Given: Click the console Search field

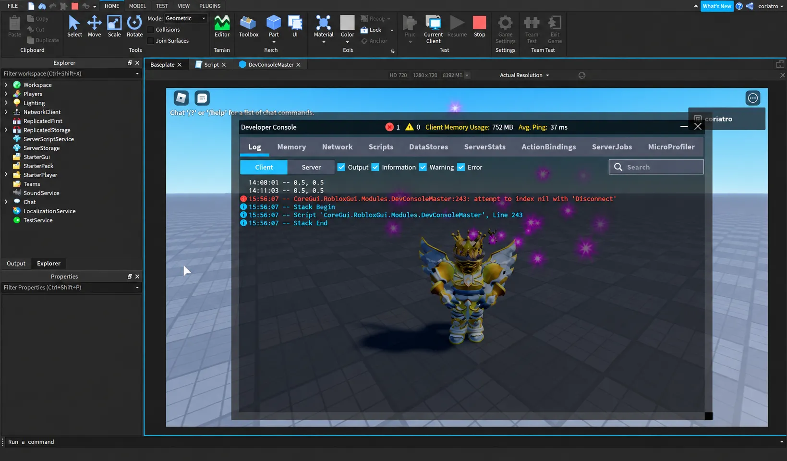Looking at the screenshot, I should [656, 167].
